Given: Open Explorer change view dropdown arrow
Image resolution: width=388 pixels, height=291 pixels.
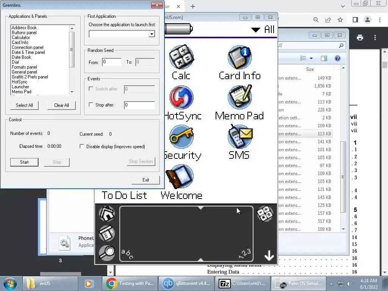Looking at the screenshot, I should (311, 58).
